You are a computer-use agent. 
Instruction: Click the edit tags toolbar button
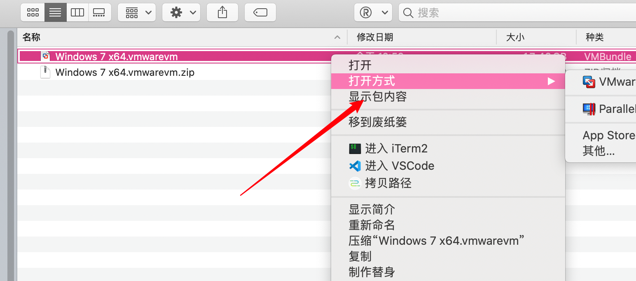260,12
